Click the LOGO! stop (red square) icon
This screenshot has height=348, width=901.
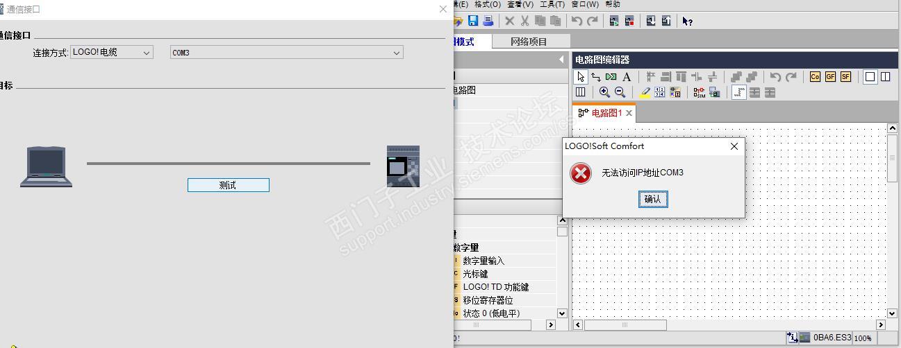point(629,21)
